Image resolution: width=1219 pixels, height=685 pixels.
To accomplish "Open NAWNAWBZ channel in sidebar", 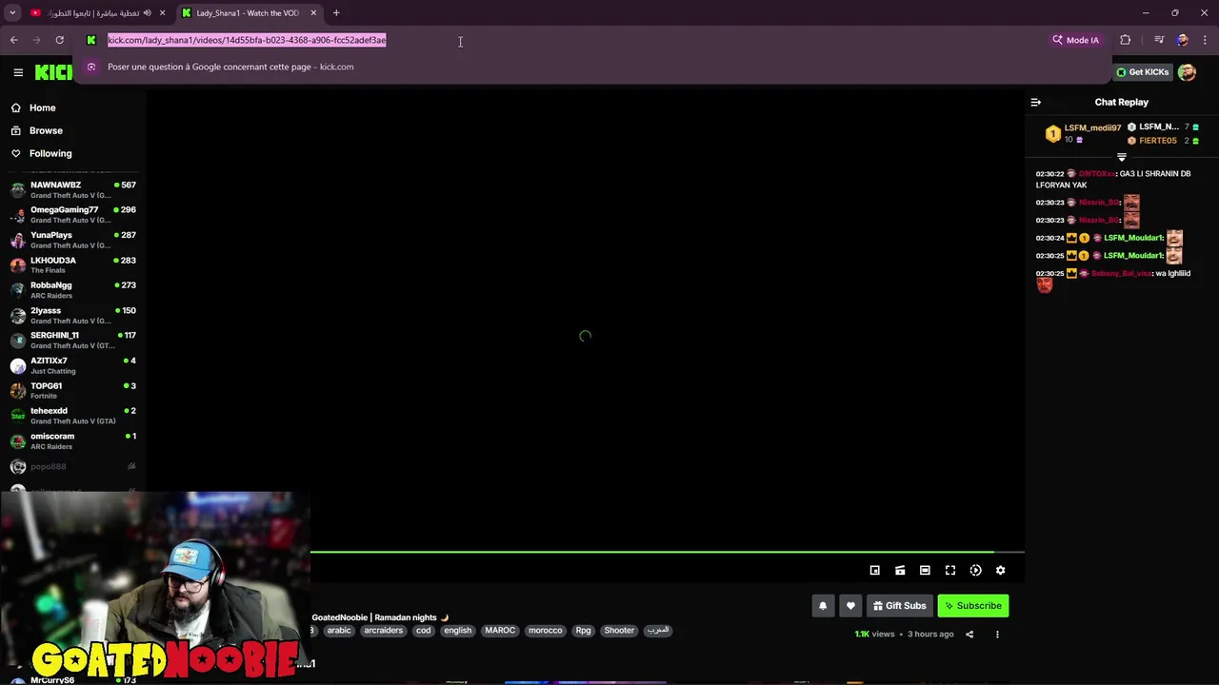I will click(72, 189).
